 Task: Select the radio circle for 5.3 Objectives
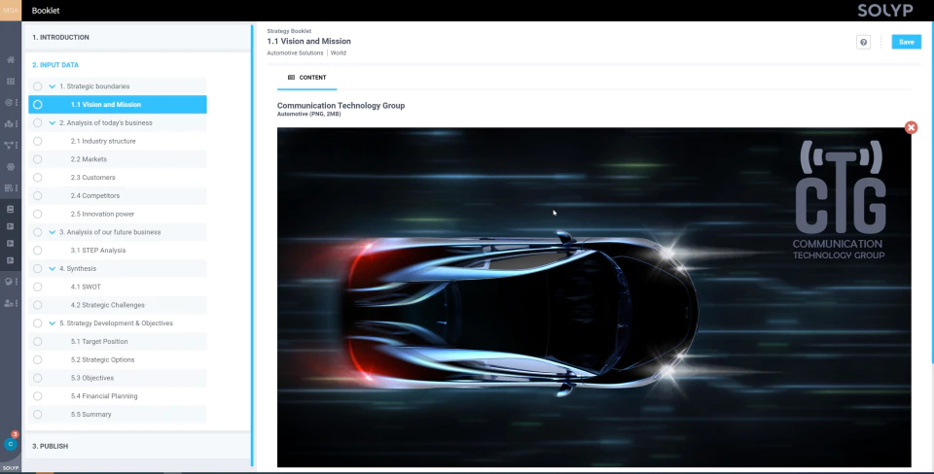click(x=38, y=378)
